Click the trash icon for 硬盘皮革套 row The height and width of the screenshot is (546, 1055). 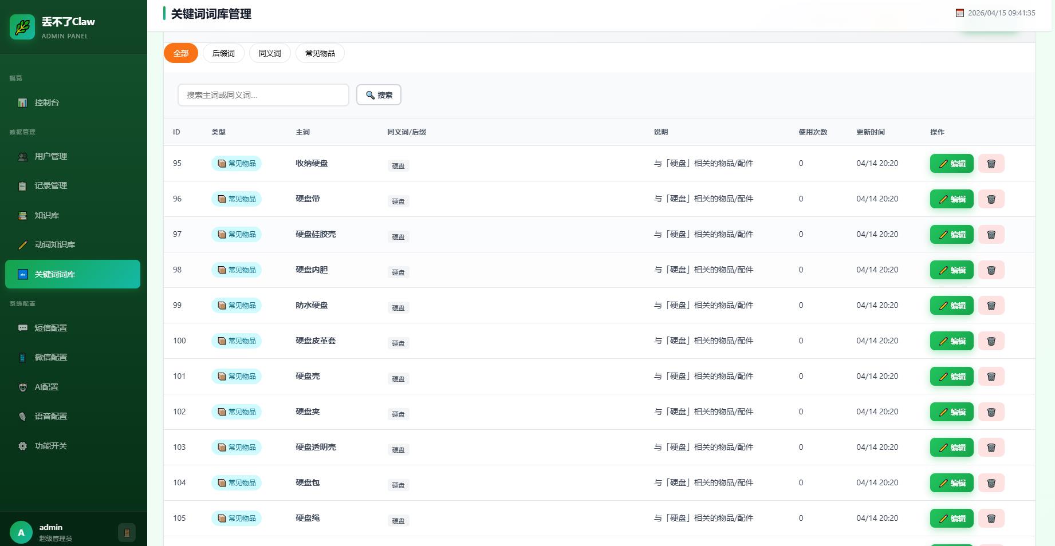pyautogui.click(x=991, y=341)
